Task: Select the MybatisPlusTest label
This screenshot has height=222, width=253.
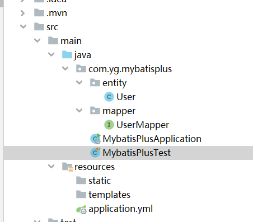Action: [x=137, y=153]
